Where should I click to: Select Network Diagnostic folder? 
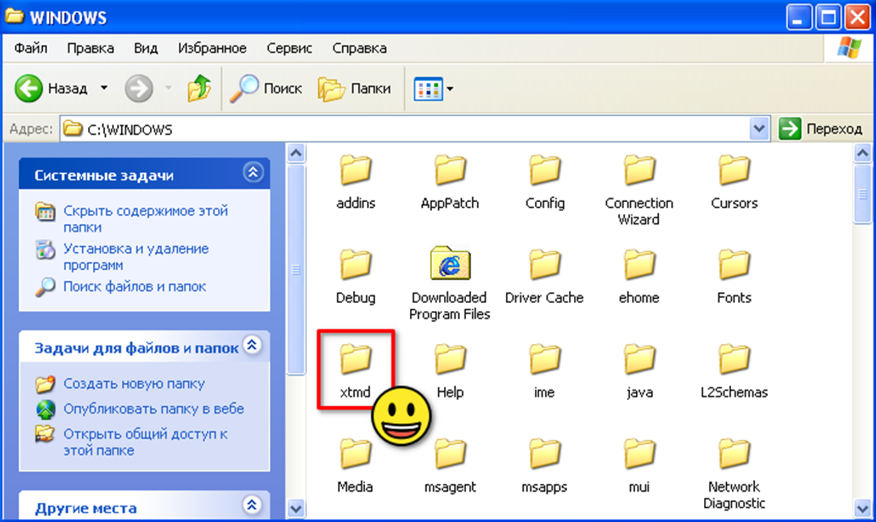tap(734, 474)
